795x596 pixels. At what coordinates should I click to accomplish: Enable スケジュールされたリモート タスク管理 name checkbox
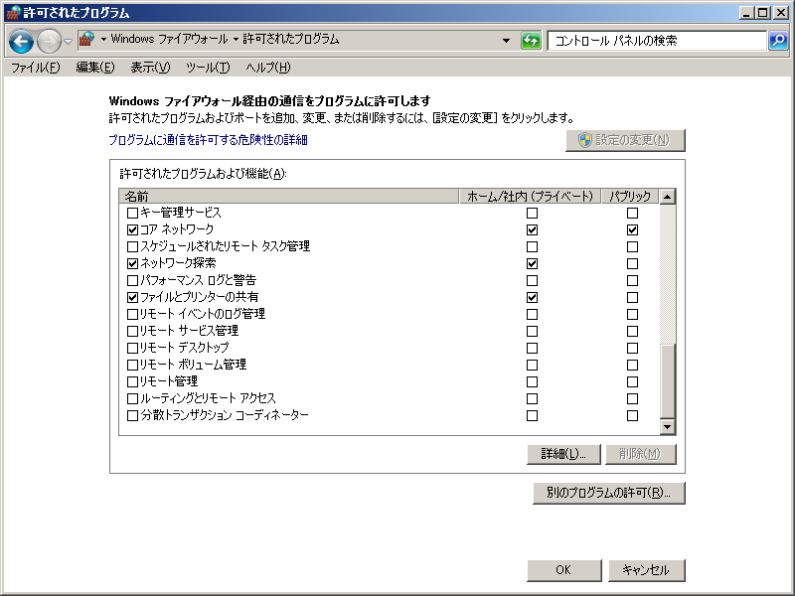132,246
